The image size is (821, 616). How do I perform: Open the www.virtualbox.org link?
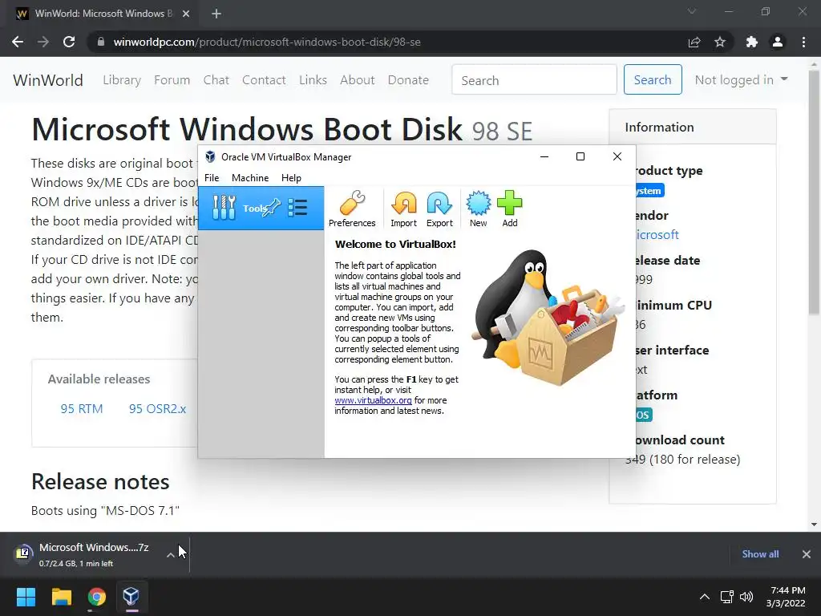pos(373,400)
